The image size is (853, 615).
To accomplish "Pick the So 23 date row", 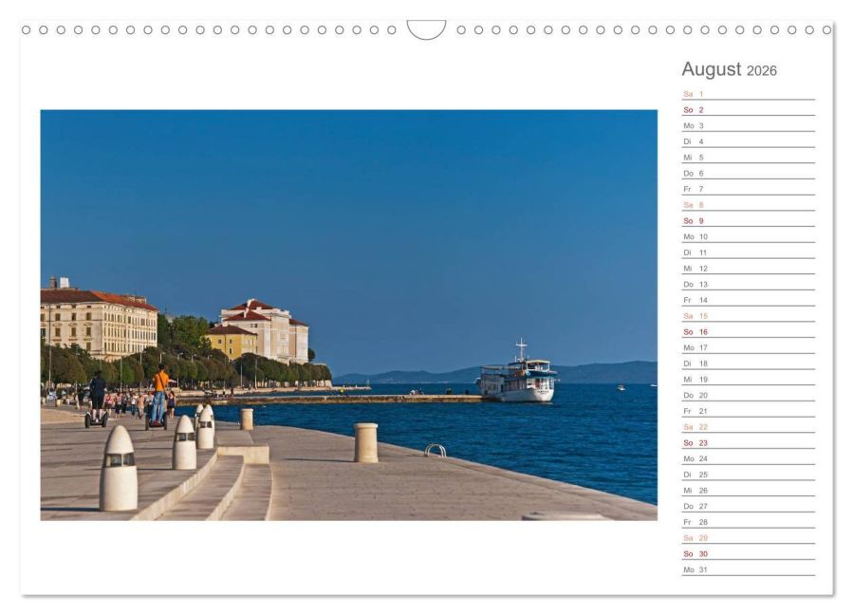I will click(748, 443).
